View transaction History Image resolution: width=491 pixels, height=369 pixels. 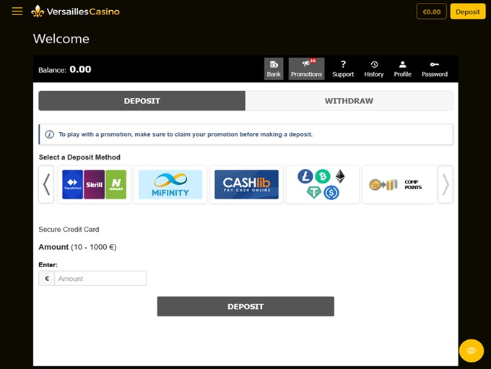374,69
